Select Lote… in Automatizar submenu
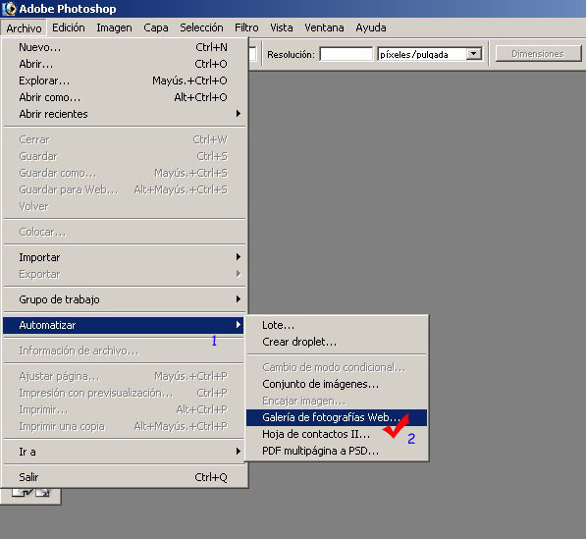 337,325
